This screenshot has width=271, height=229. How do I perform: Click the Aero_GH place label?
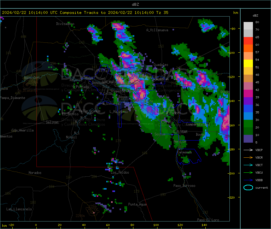[x=180, y=142]
